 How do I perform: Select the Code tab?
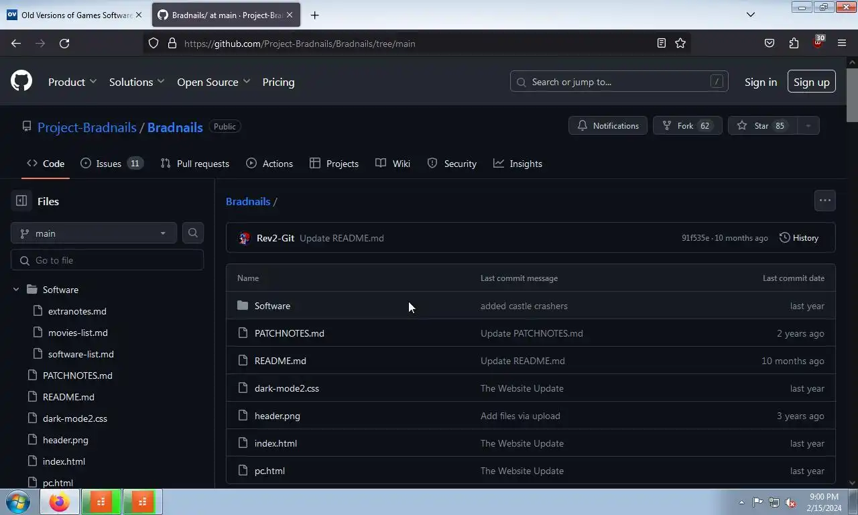pyautogui.click(x=46, y=164)
